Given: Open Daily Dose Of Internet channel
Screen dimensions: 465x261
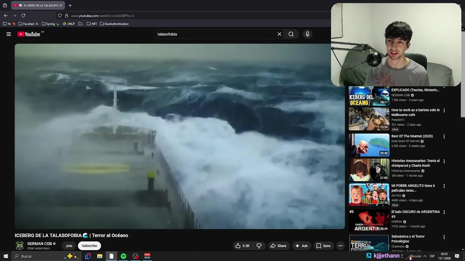Looking at the screenshot, I should coord(405,141).
